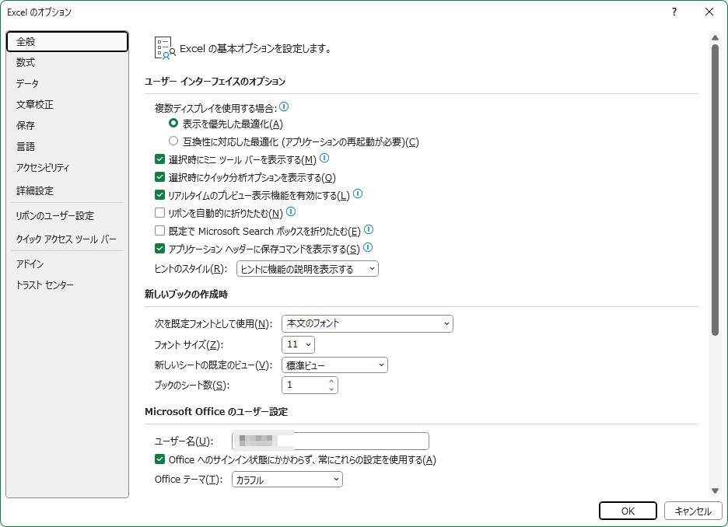
Task: Open トラスト センター settings category
Action: click(x=44, y=285)
